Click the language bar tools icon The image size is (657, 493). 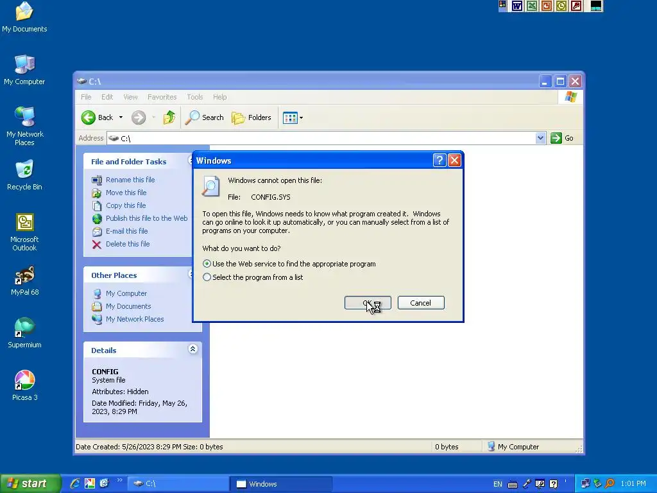tap(540, 484)
